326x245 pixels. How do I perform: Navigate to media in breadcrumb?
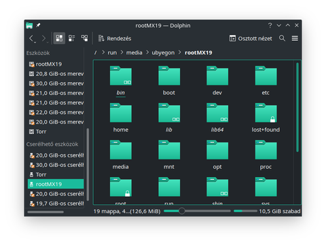[x=134, y=52]
